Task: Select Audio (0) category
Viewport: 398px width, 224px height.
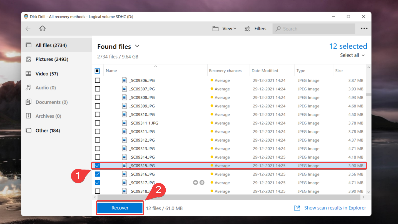Action: (x=56, y=88)
